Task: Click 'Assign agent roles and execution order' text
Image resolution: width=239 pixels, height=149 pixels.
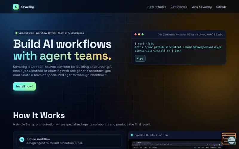Action: coord(55,143)
